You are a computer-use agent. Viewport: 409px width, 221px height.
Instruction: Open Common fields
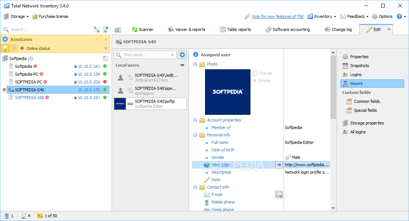[363, 101]
